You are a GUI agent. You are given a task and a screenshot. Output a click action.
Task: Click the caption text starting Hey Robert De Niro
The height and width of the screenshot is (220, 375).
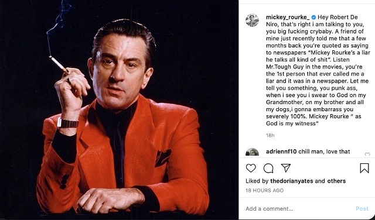coord(318,70)
